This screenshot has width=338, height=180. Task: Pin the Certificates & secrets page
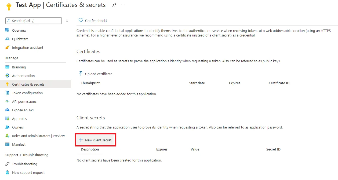tap(114, 5)
